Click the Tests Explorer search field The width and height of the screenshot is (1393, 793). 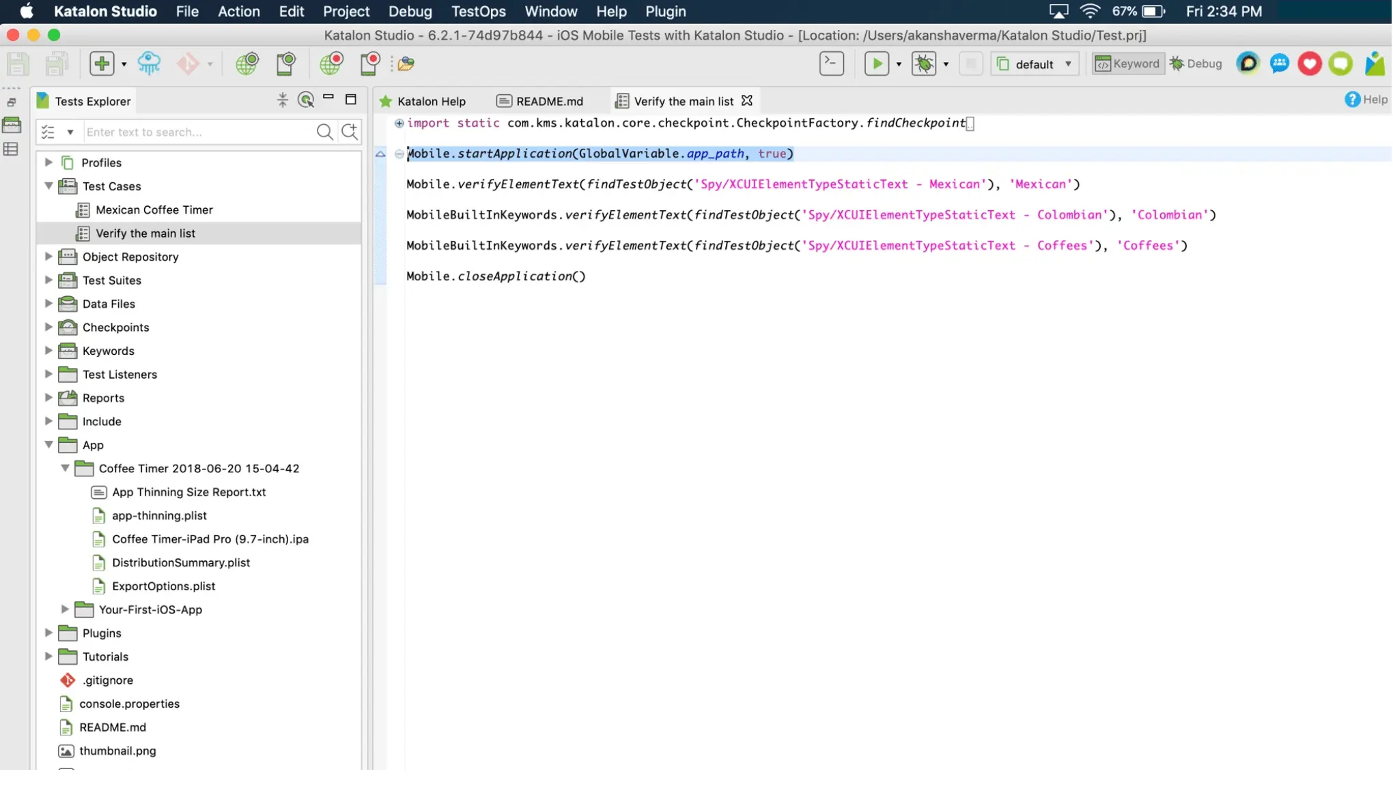(198, 132)
